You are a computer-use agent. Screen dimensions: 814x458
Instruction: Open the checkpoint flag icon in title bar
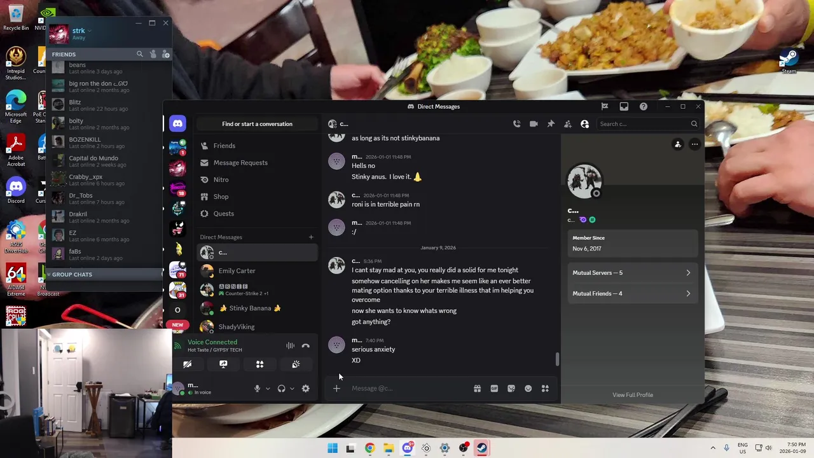click(x=605, y=106)
